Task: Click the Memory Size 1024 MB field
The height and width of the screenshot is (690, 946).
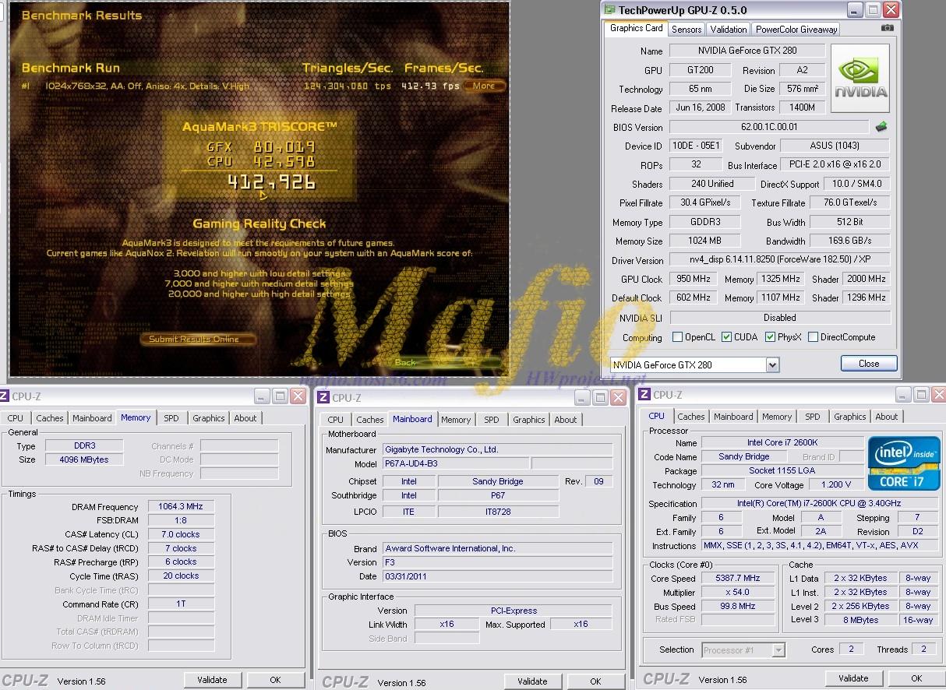Action: [704, 241]
